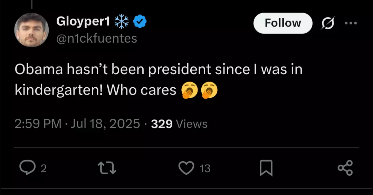Click the like count of 13

(205, 168)
